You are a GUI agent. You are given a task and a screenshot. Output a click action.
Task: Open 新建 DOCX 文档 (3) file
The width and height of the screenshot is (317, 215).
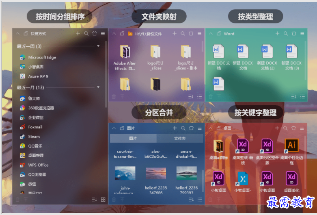coord(292,57)
